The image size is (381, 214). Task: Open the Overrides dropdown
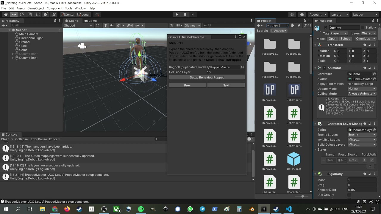pos(366,39)
